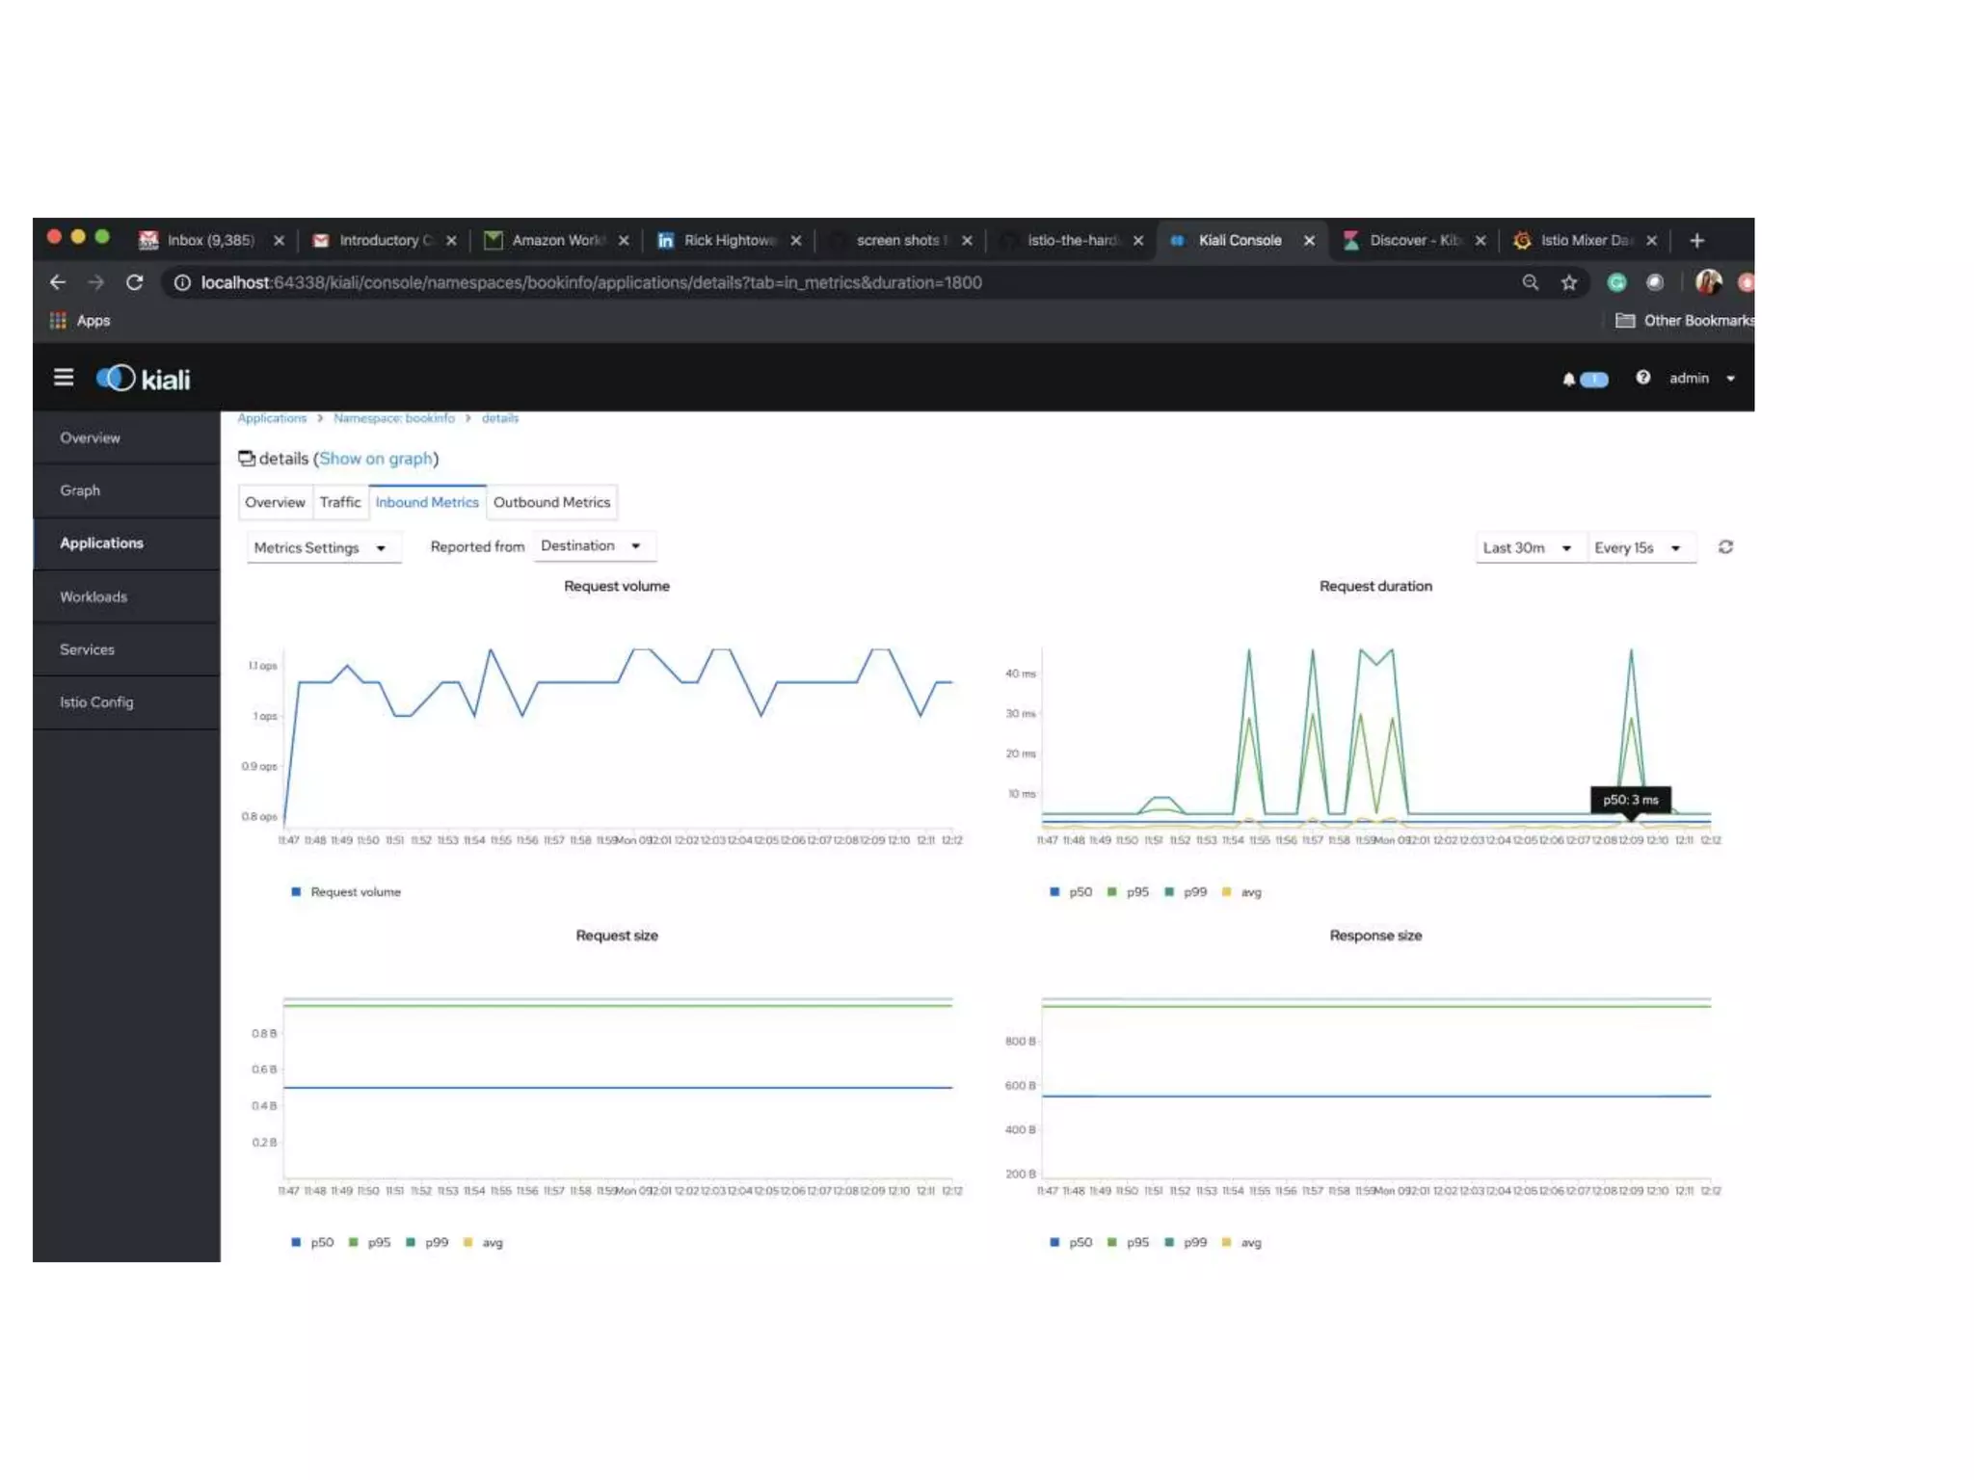
Task: Open the notification bell icon
Action: tap(1568, 380)
